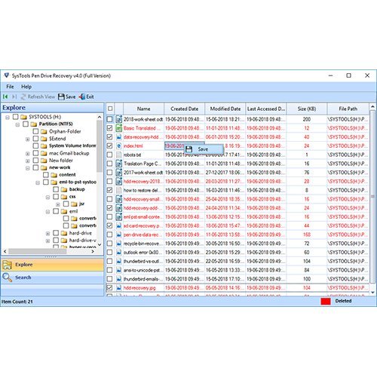Select the backup folder tree item
The width and height of the screenshot is (377, 377).
pos(77,189)
